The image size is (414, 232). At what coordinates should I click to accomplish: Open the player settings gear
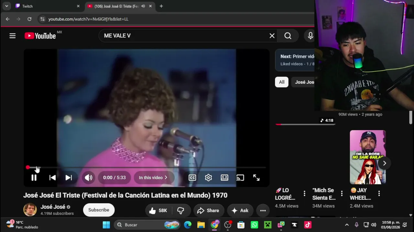pyautogui.click(x=208, y=178)
